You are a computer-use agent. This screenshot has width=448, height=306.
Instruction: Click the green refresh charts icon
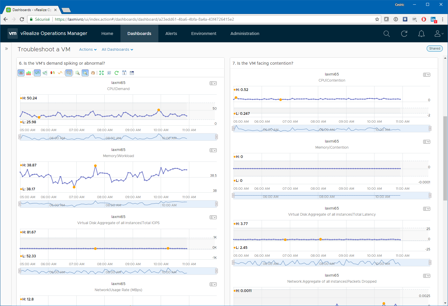click(117, 73)
